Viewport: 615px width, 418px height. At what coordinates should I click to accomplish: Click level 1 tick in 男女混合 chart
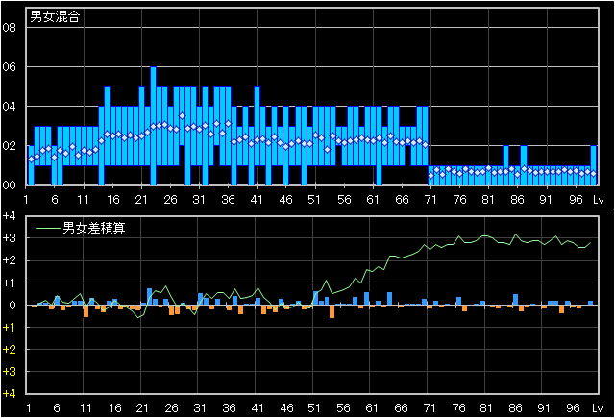click(26, 200)
